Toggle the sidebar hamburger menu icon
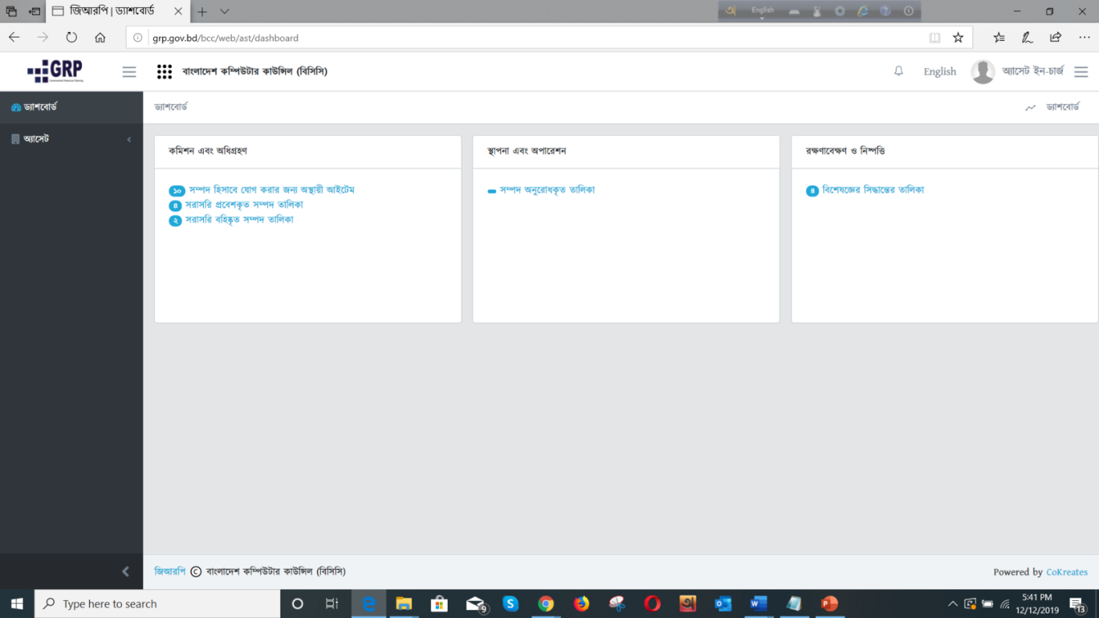The image size is (1099, 618). pyautogui.click(x=129, y=72)
